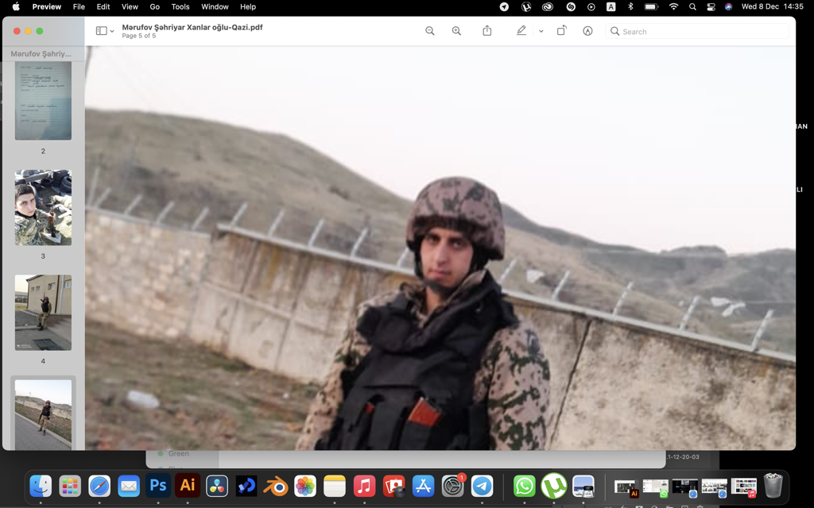This screenshot has width=814, height=508.
Task: Click the Search field in Preview
Action: (x=697, y=32)
